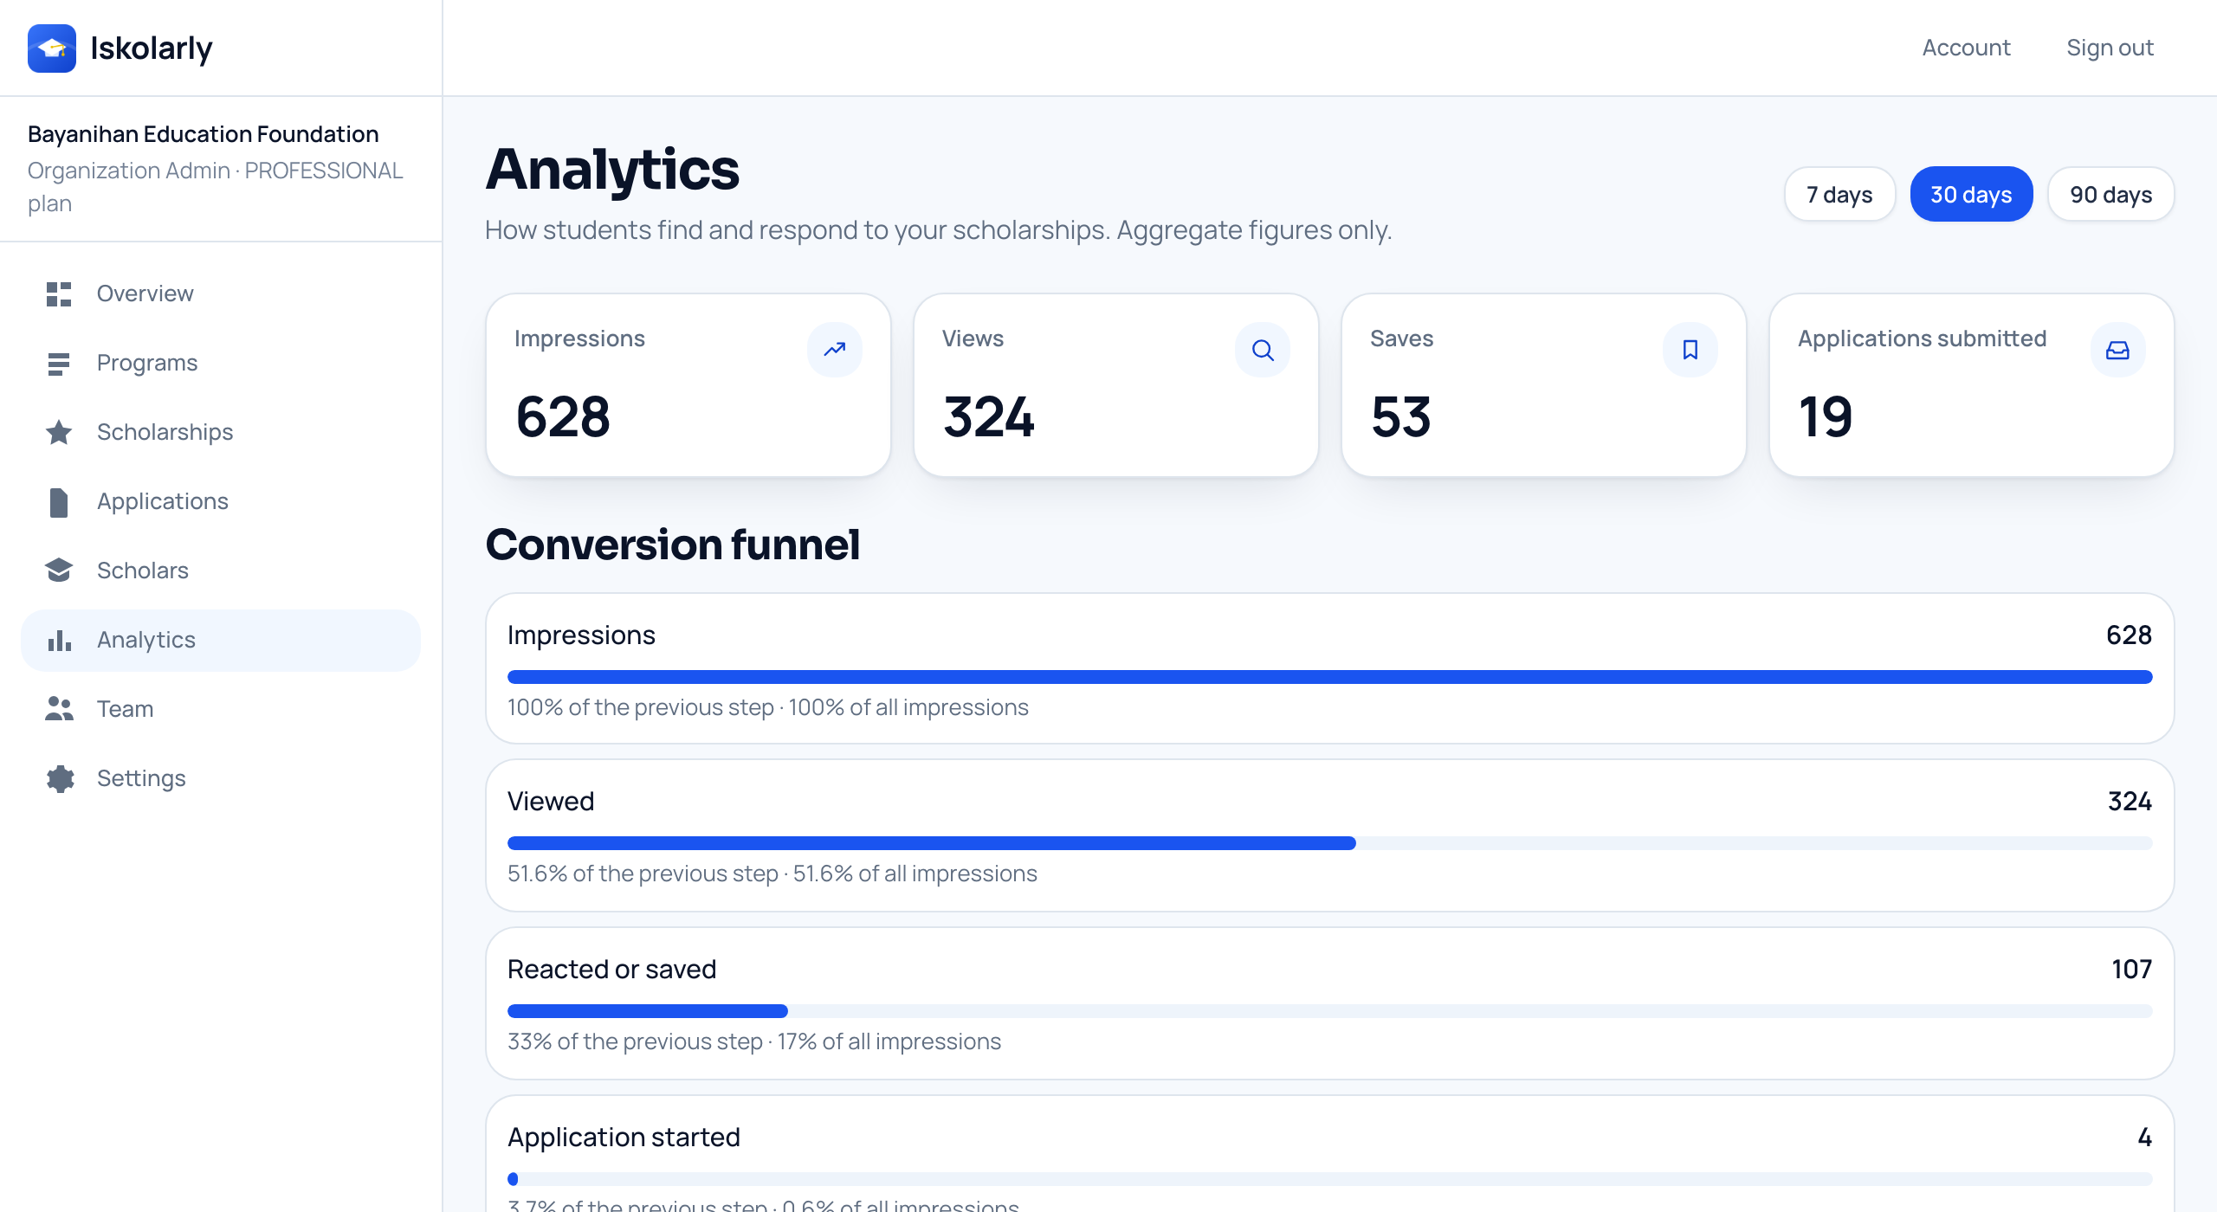
Task: Open the Settings page
Action: click(221, 778)
